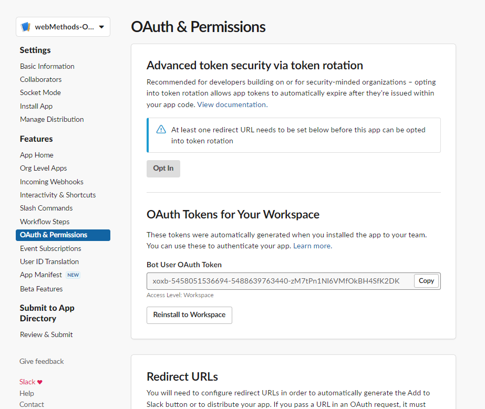Copy the Bot User OAuth Token
Viewport: 485px width, 409px height.
coord(426,281)
